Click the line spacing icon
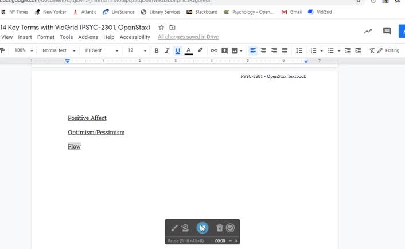Image resolution: width=405 pixels, height=249 pixels. [x=299, y=50]
